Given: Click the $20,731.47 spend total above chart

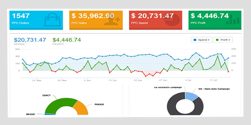Looking at the screenshot, I should (30, 40).
